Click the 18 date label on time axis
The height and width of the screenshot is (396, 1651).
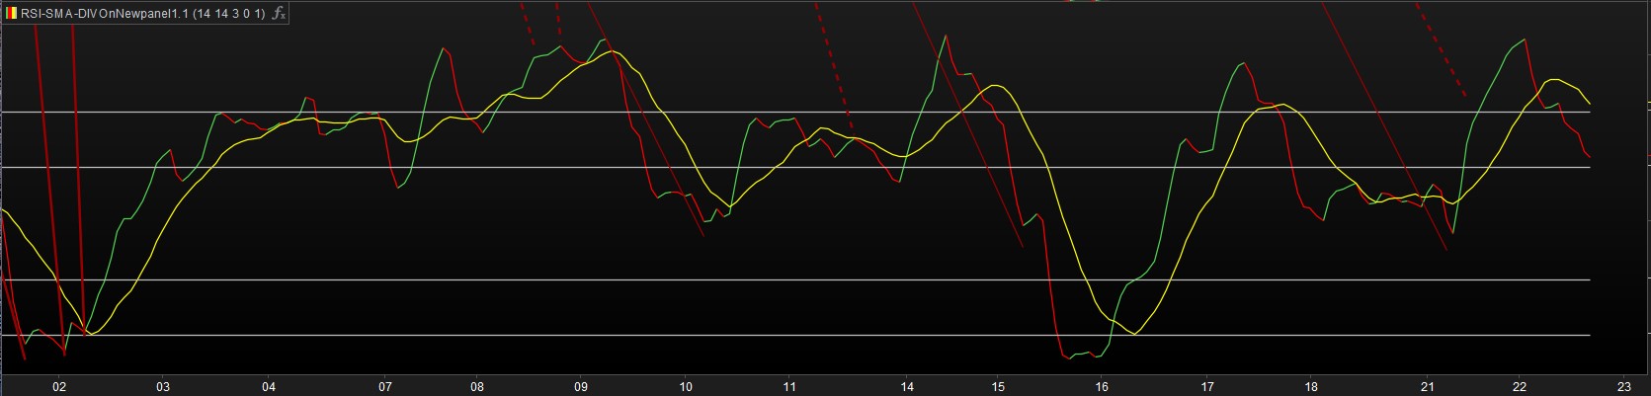click(1311, 387)
